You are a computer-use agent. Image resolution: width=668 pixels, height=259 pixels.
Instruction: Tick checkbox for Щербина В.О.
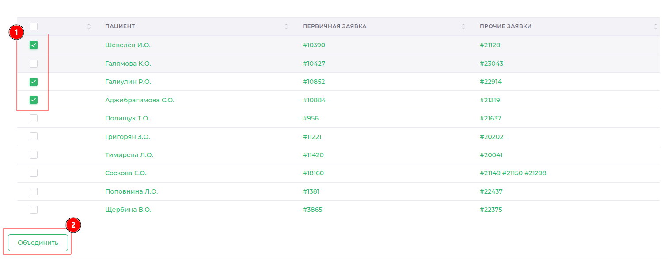click(34, 210)
